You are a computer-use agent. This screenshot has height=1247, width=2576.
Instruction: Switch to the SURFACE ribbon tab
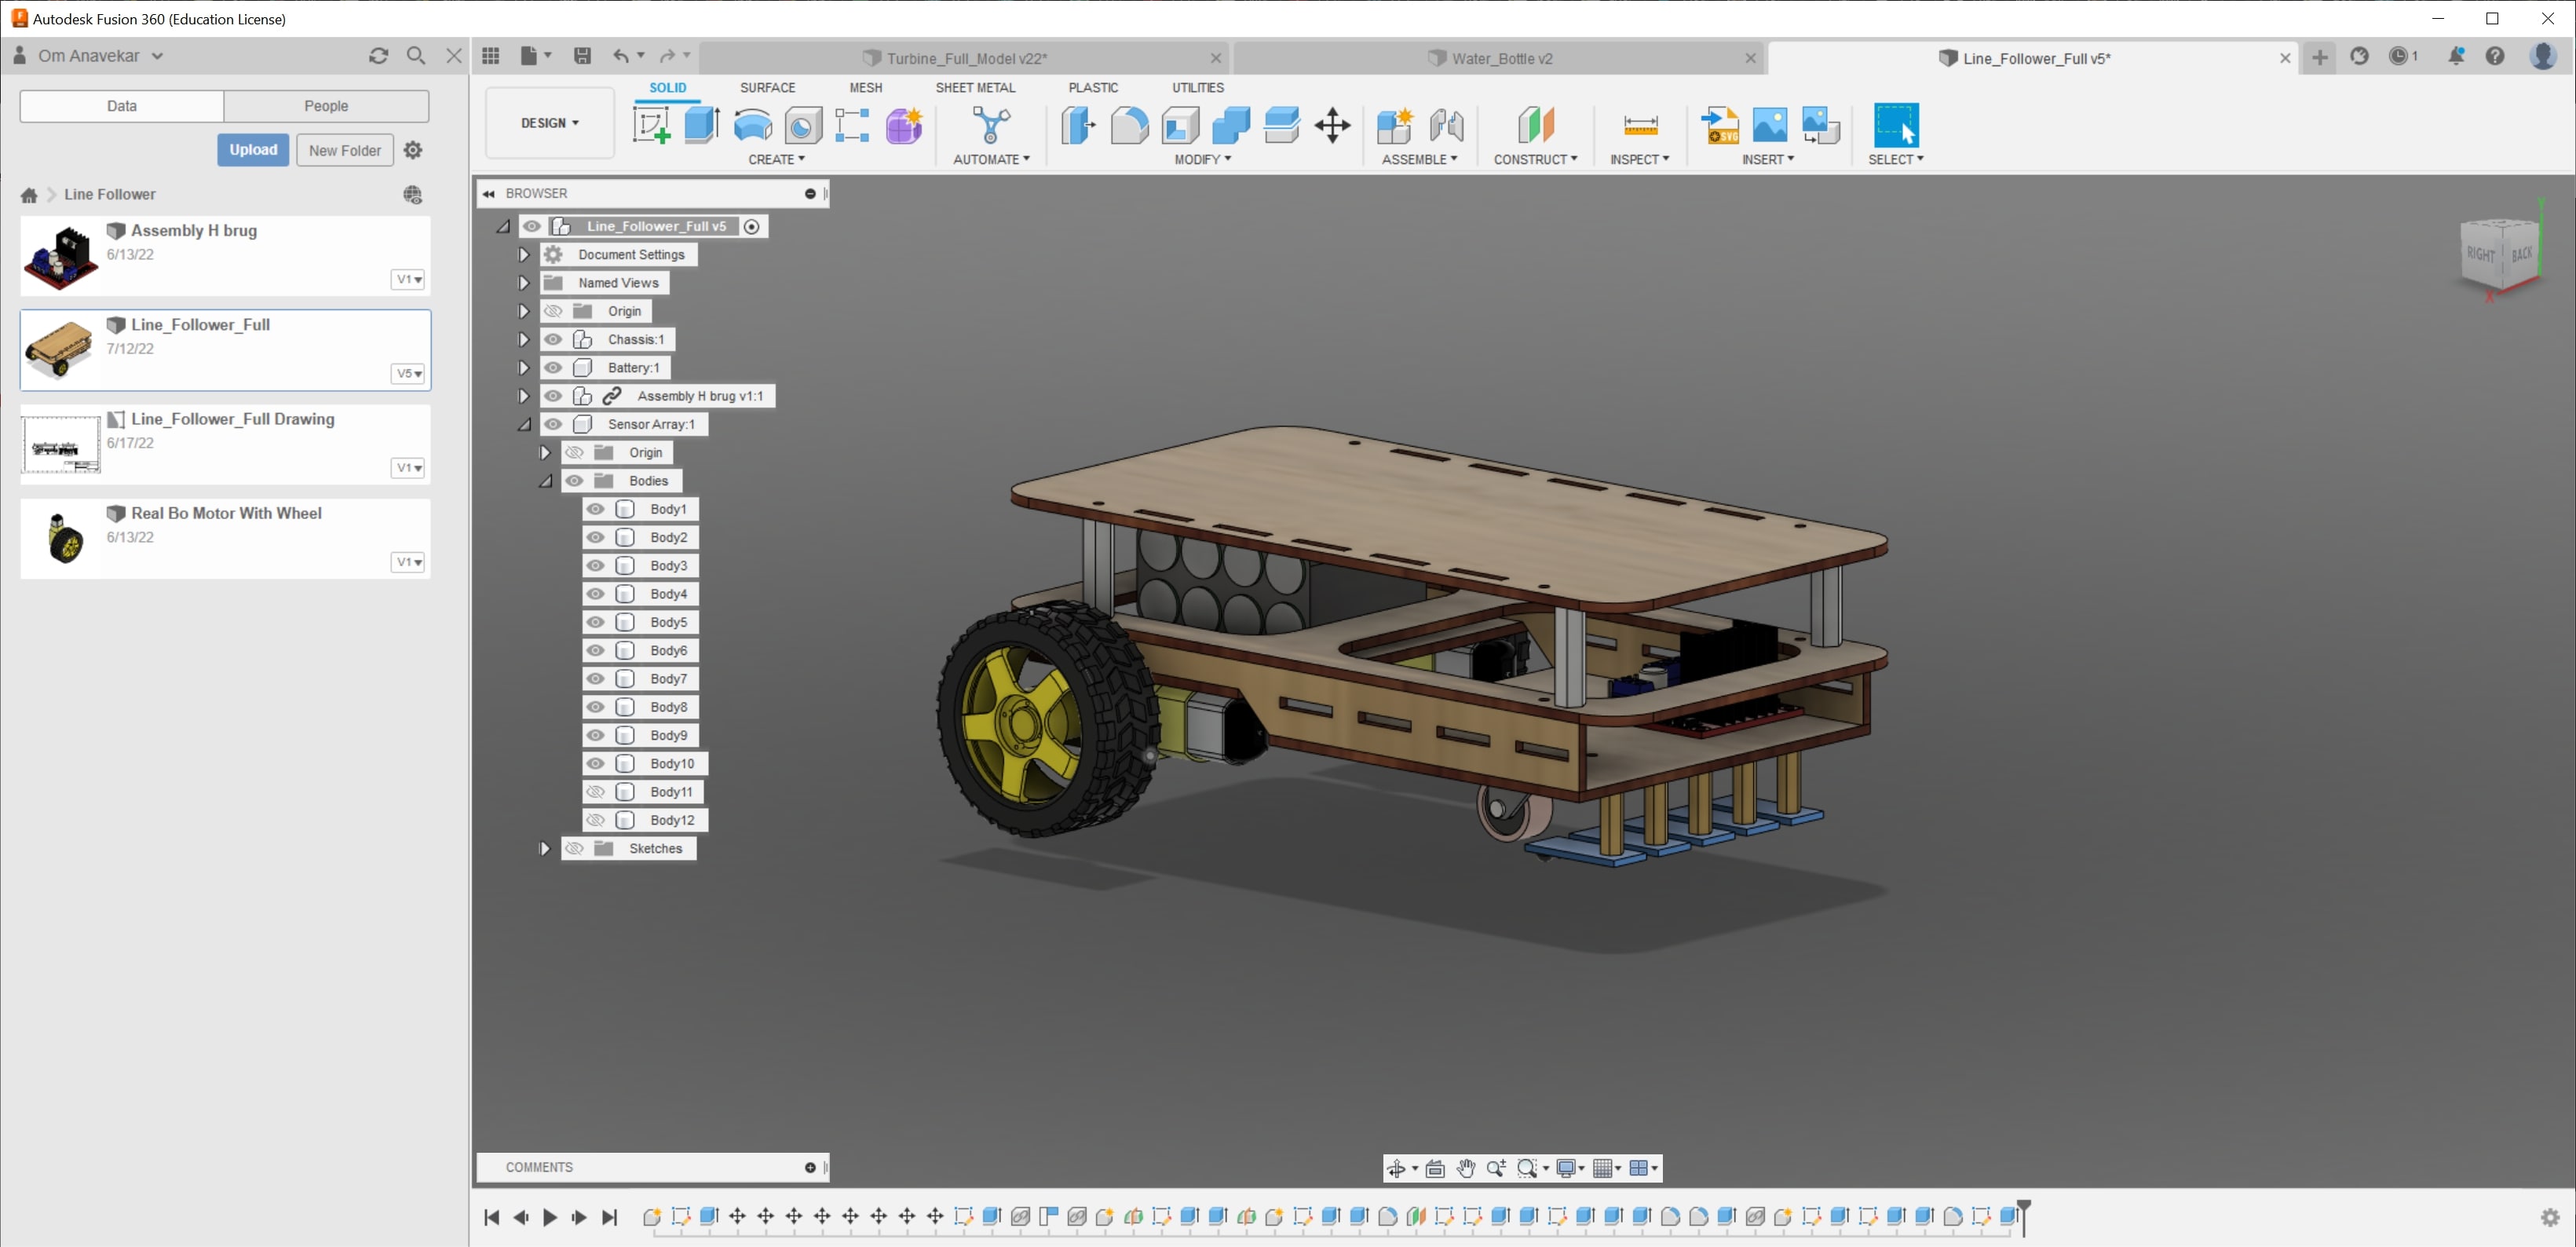coord(767,88)
